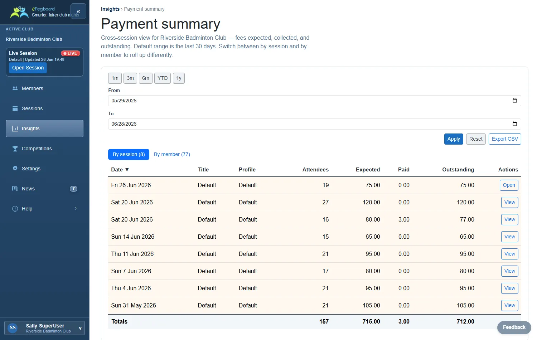Click the SS user avatar
Screen dimensions: 537x340
pyautogui.click(x=13, y=328)
